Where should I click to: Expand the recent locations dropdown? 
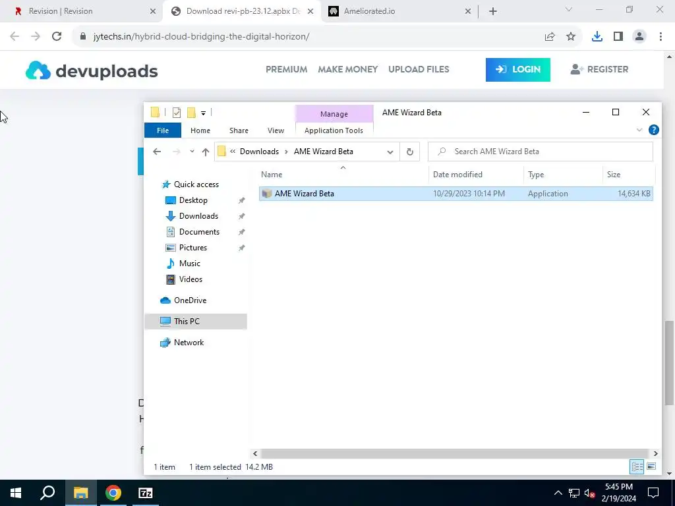click(x=192, y=152)
